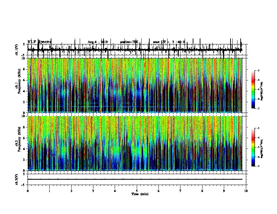Click the ch.1 voltage waveform trace
277x214 pixels.
pyautogui.click(x=135, y=50)
